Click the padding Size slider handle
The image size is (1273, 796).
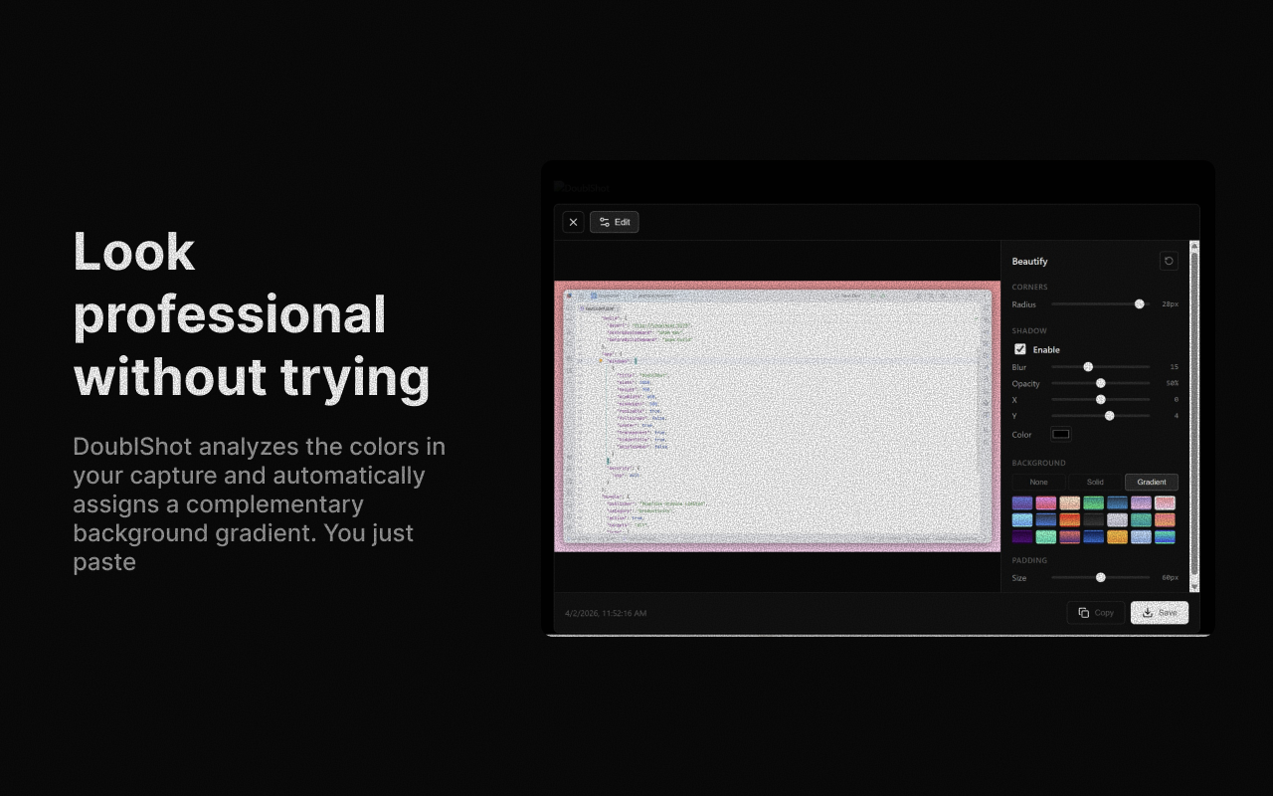click(1101, 577)
